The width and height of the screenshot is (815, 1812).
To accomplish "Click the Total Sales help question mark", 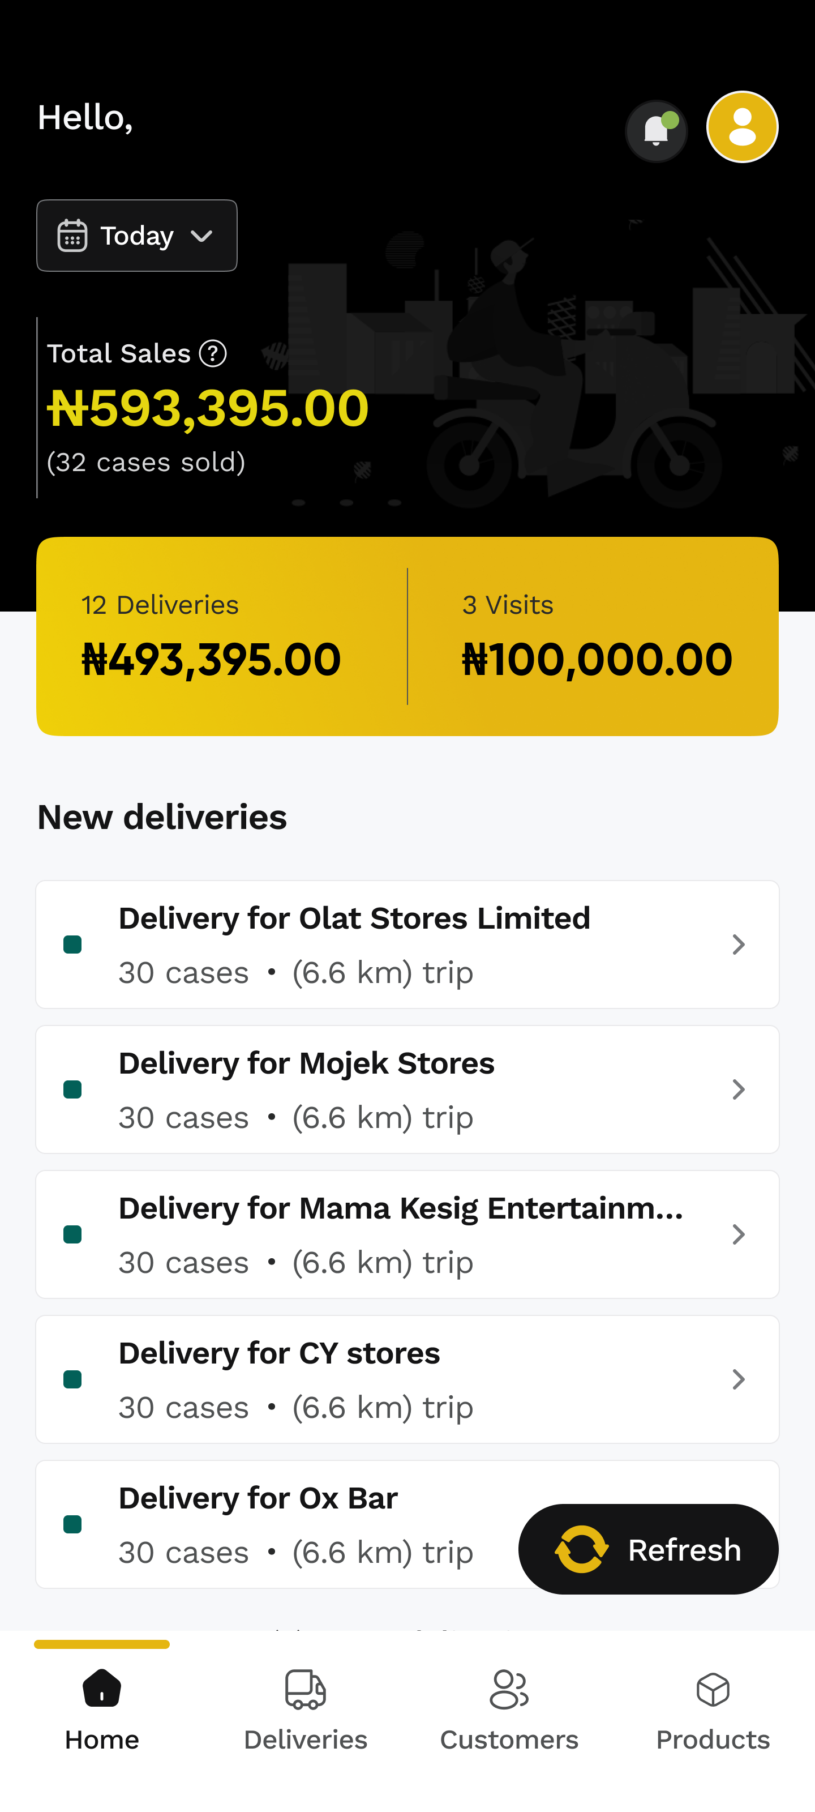I will point(213,353).
